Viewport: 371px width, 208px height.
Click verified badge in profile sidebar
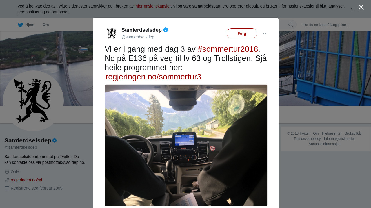pos(54,140)
